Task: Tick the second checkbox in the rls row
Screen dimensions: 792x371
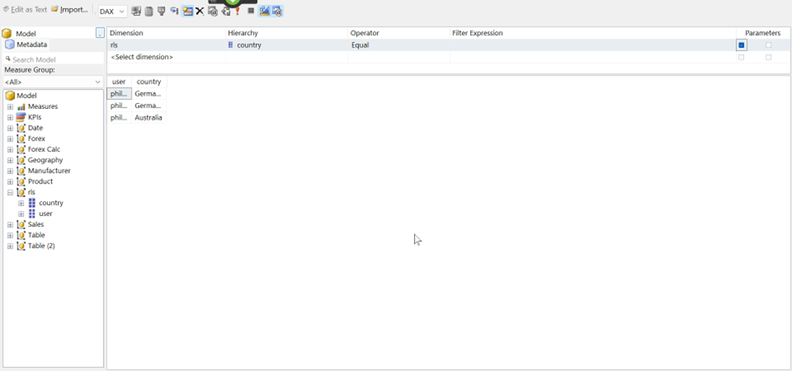Action: 769,45
